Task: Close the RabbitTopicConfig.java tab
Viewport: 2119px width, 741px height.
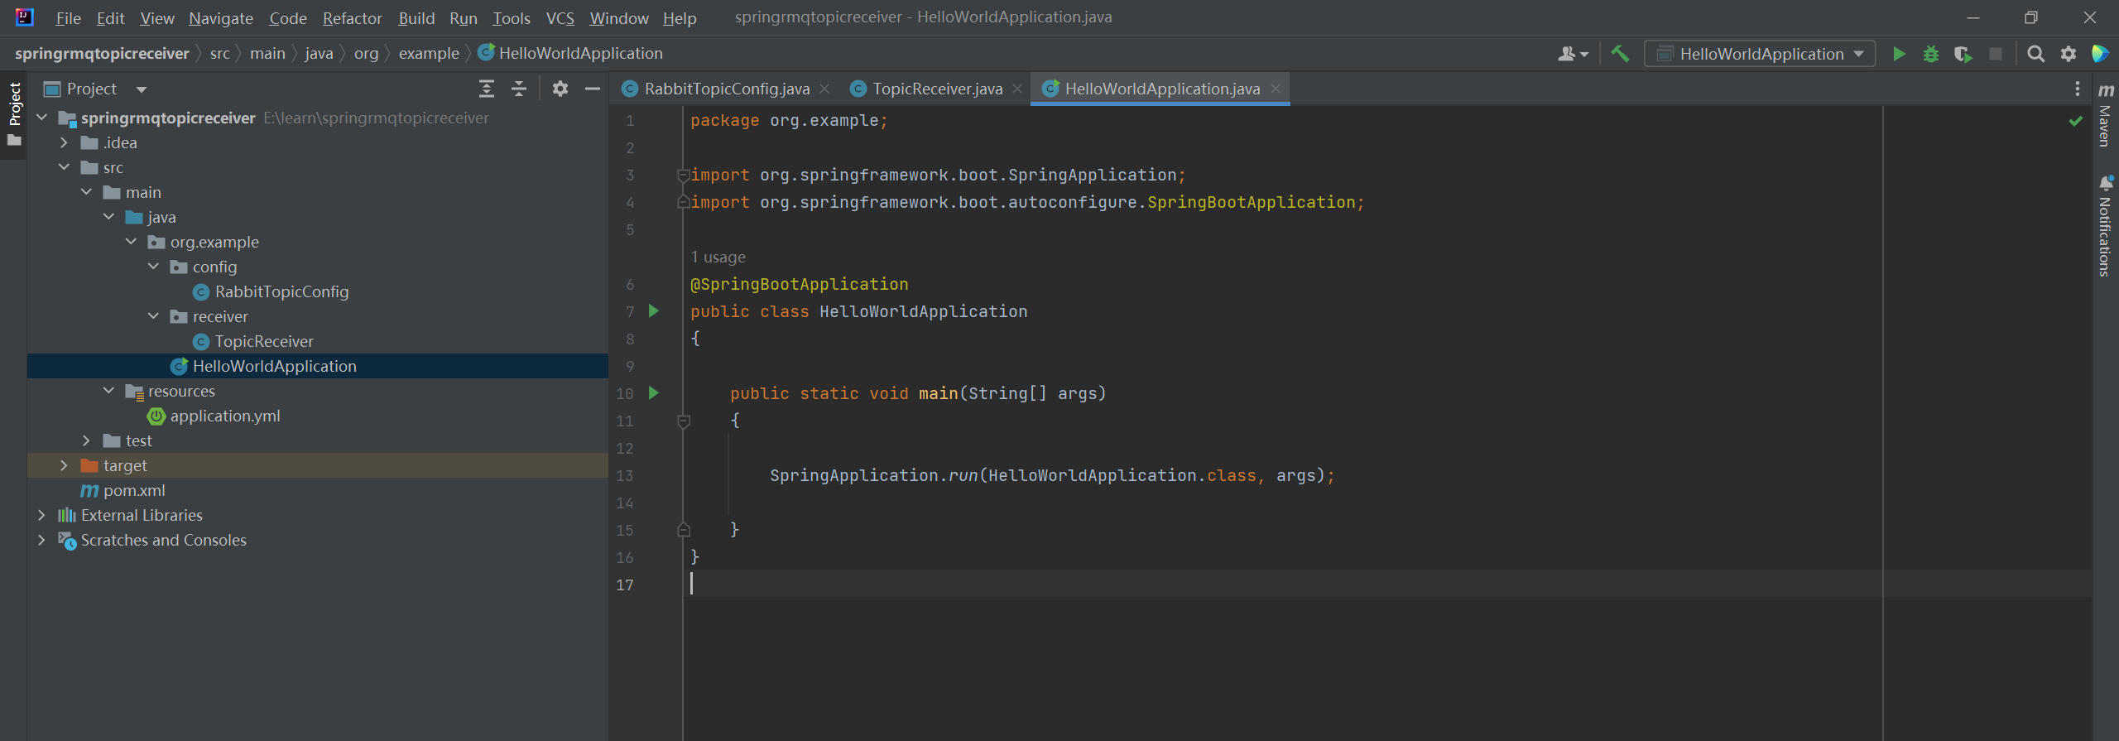Action: pos(824,89)
